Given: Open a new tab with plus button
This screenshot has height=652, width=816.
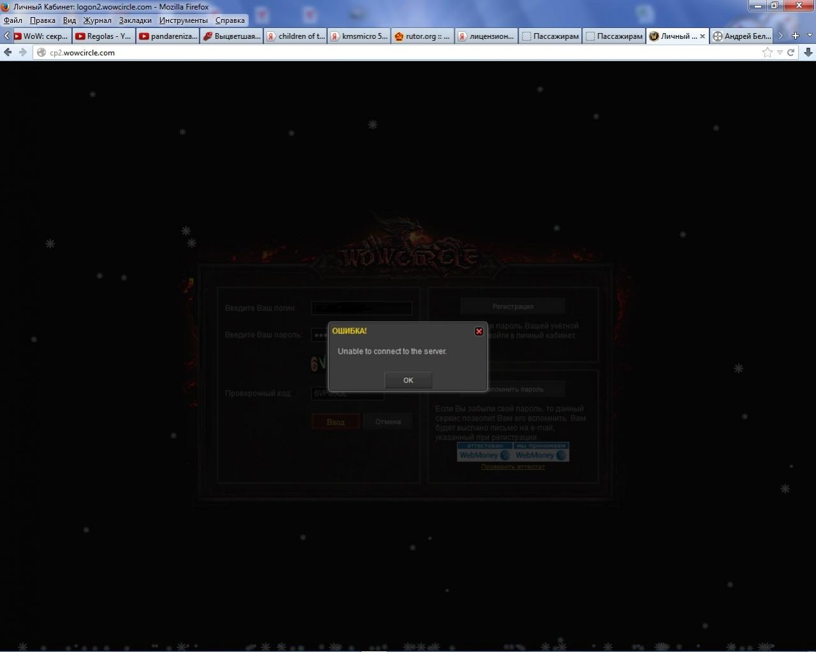Looking at the screenshot, I should [795, 36].
